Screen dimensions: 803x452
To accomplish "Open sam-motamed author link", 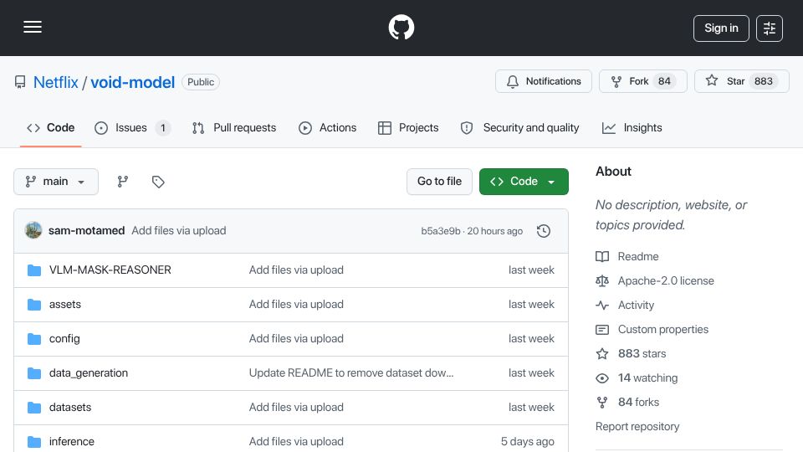I will (86, 231).
